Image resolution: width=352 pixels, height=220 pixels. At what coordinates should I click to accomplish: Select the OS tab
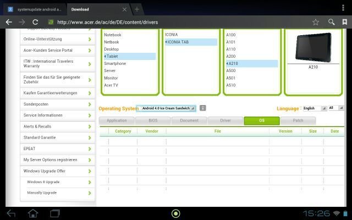(262, 120)
